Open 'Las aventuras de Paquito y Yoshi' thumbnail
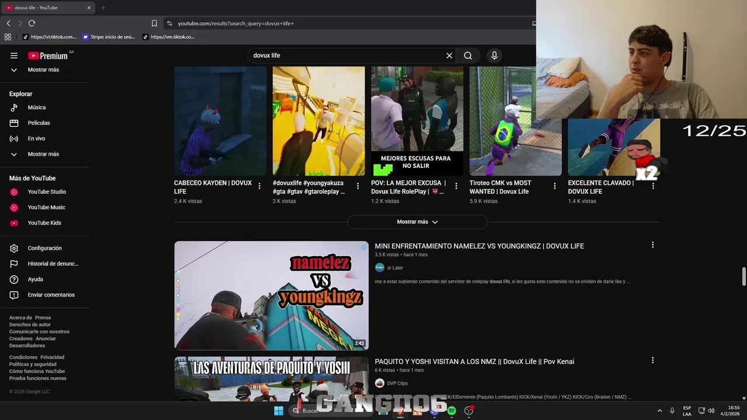This screenshot has height=420, width=747. tap(271, 379)
